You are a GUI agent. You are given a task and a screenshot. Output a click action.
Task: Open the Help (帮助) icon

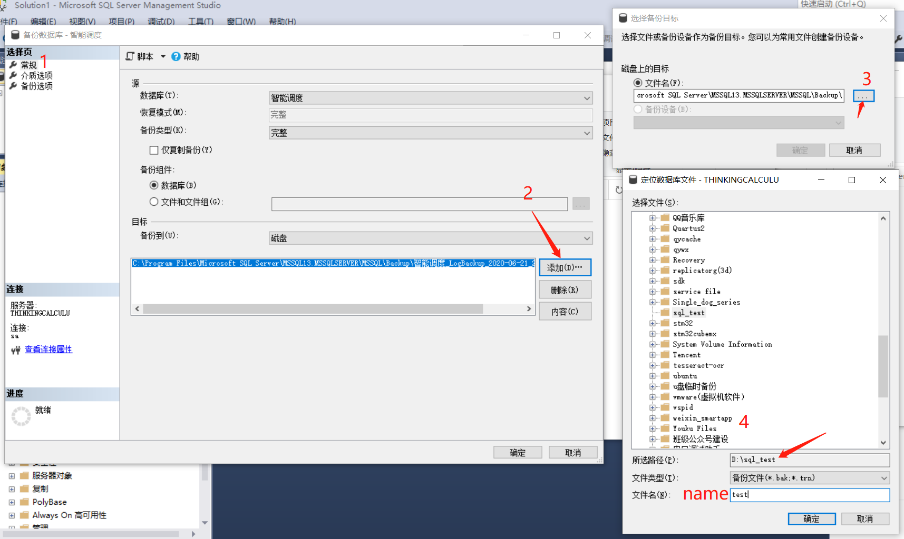[176, 56]
